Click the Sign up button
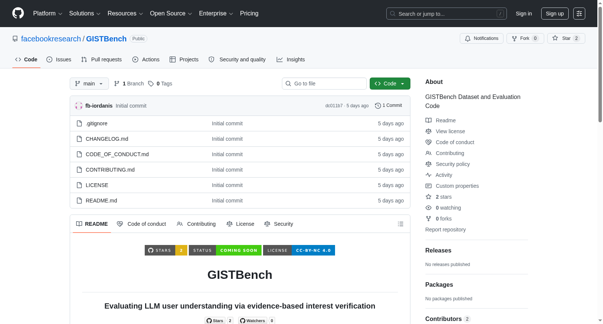603x324 pixels. pos(555,14)
